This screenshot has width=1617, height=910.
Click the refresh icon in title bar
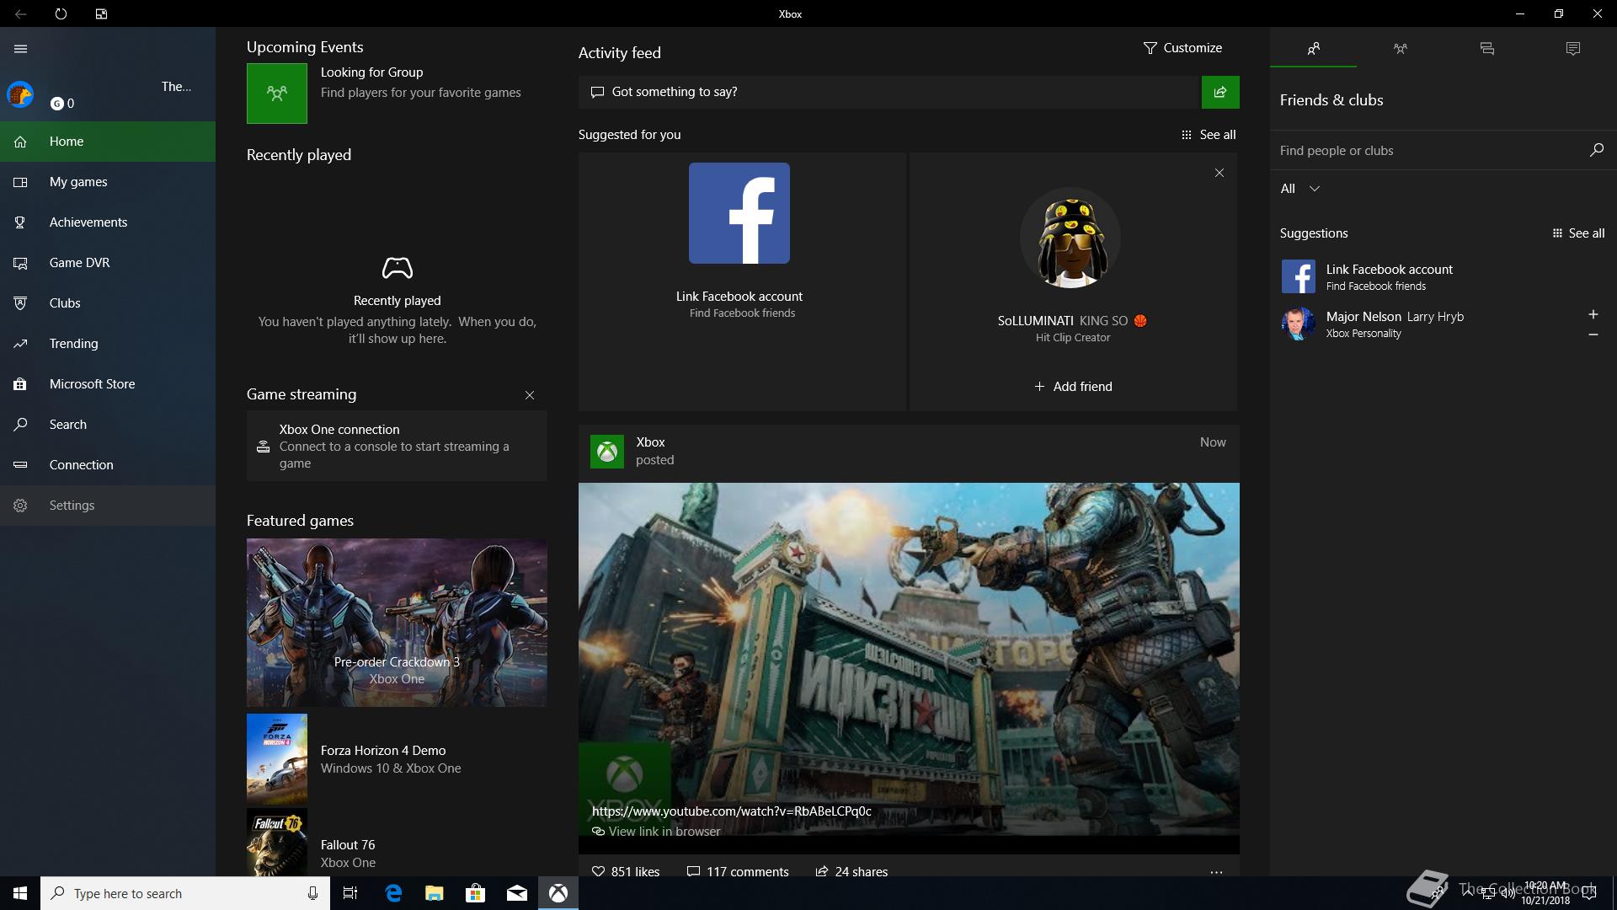(61, 14)
